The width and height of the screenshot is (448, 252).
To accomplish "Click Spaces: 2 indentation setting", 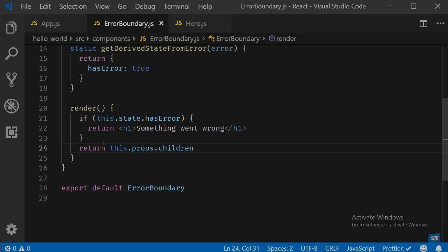I will click(x=280, y=248).
